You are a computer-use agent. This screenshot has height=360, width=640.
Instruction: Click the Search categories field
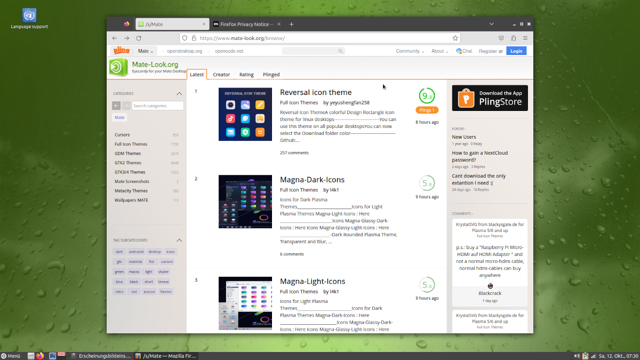(x=158, y=106)
